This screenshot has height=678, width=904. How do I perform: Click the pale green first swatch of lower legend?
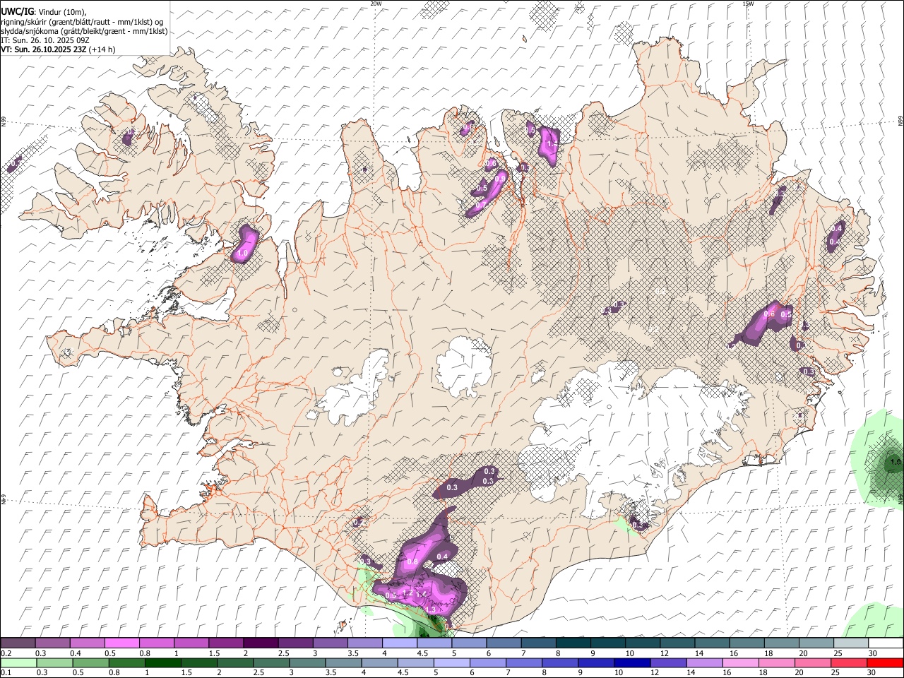[18, 662]
